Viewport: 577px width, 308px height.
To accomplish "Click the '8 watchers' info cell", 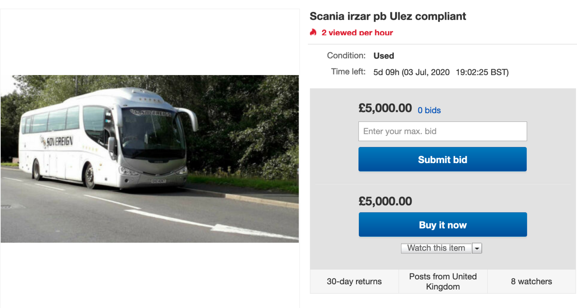I will pyautogui.click(x=531, y=282).
